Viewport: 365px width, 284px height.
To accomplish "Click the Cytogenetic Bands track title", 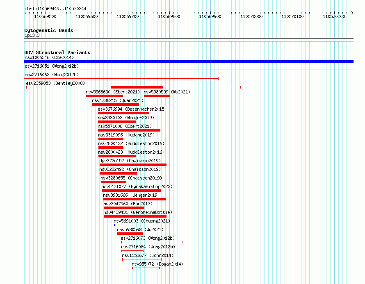I will click(49, 30).
